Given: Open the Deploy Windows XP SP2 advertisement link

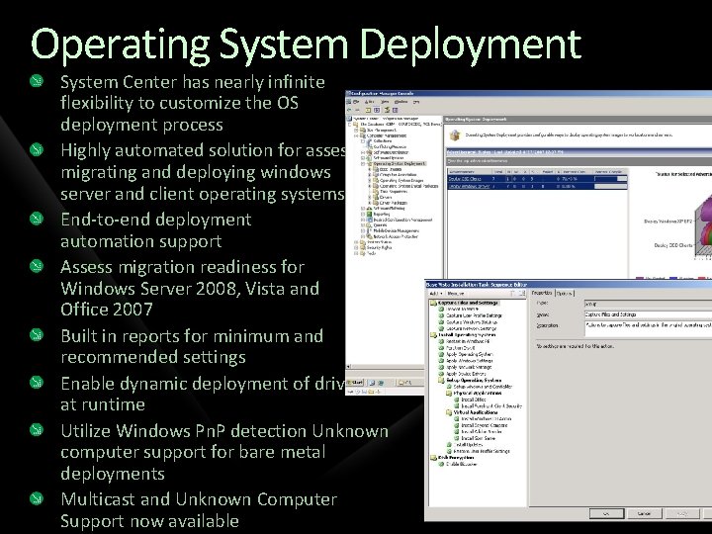Looking at the screenshot, I should point(469,186).
